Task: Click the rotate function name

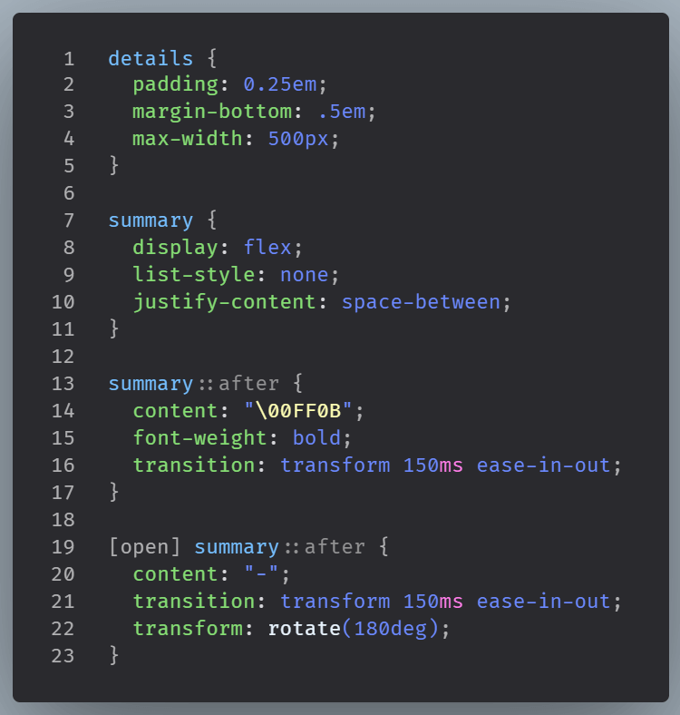Action: [x=304, y=629]
